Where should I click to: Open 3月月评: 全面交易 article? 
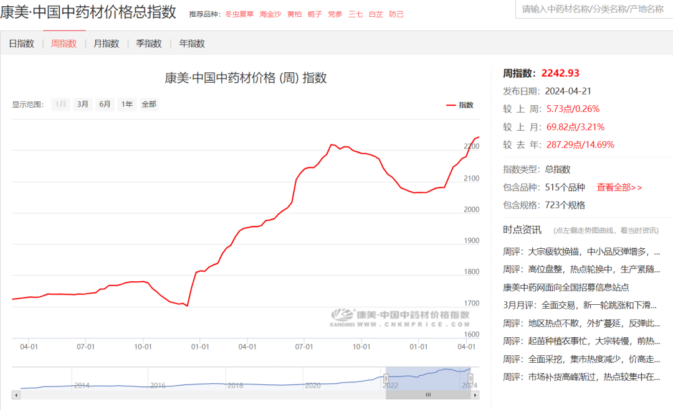pos(580,305)
